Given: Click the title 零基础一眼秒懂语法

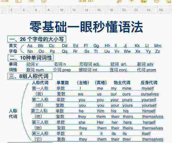Looking at the screenshot, I should (86, 27).
